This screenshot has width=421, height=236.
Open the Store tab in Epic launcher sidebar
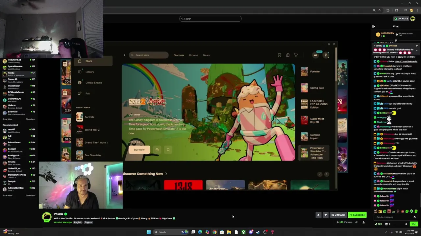coord(93,61)
